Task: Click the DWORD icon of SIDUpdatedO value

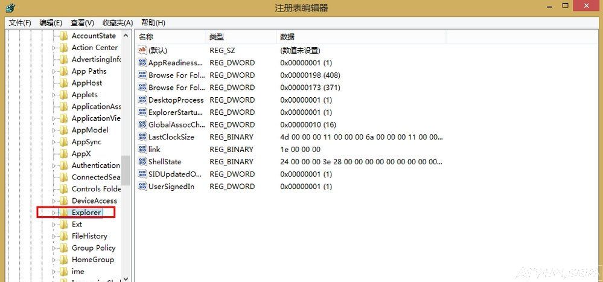Action: click(x=142, y=174)
